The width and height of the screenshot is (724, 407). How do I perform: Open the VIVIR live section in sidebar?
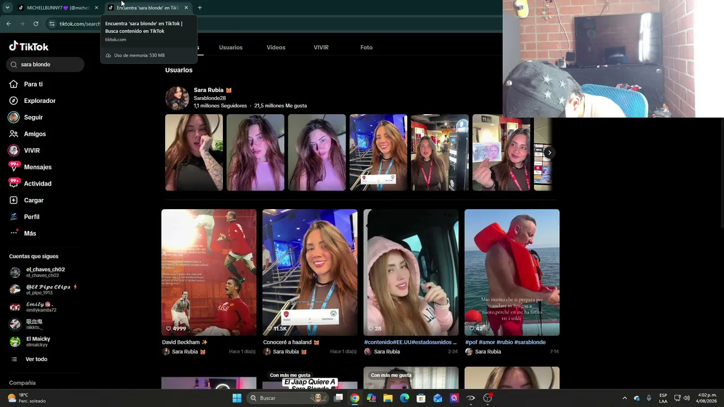[x=24, y=150]
